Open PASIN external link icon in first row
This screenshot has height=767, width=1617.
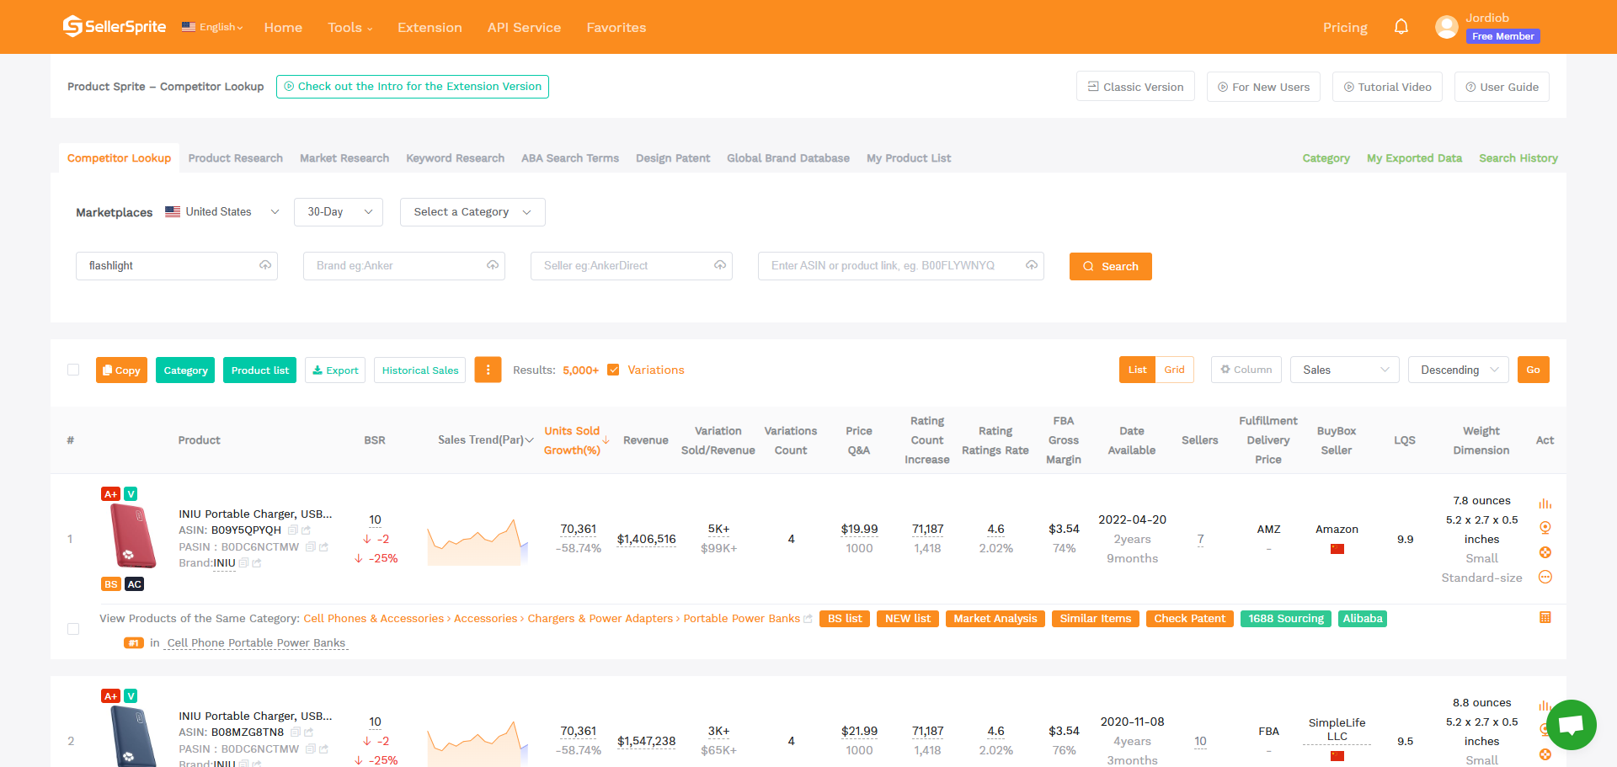(x=324, y=547)
